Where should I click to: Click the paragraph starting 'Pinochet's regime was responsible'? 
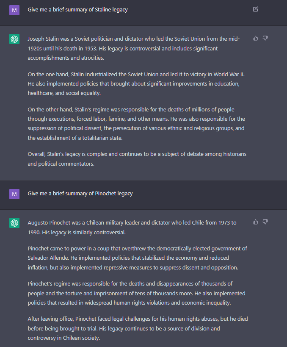coord(136,293)
